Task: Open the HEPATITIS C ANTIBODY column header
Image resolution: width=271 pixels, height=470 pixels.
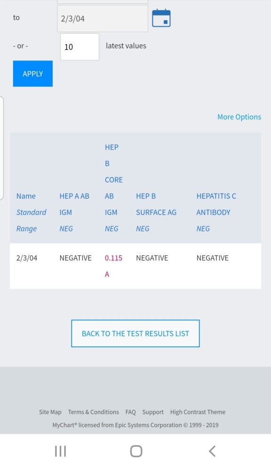Action: click(x=216, y=204)
